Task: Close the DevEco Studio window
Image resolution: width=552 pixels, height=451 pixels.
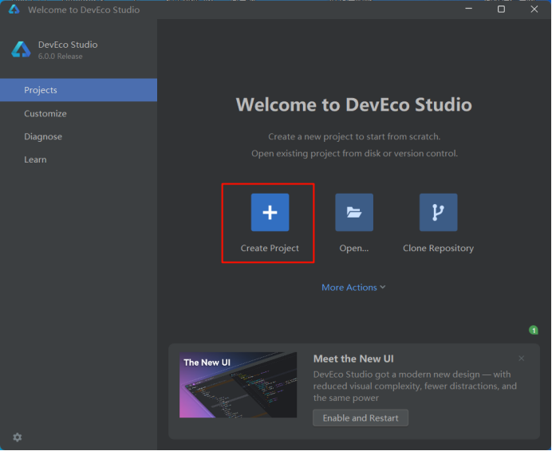Action: [x=534, y=9]
